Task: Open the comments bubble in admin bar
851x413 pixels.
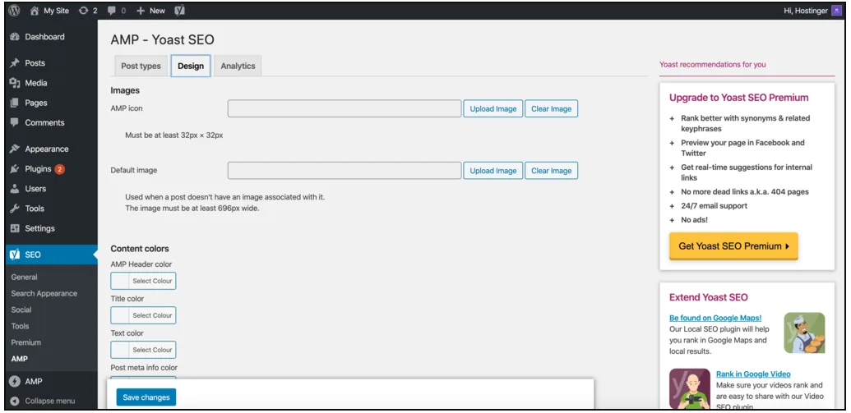Action: click(112, 11)
